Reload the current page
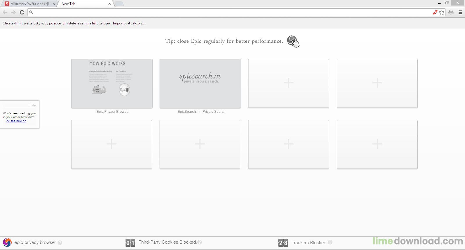The height and width of the screenshot is (250, 465). tap(22, 12)
